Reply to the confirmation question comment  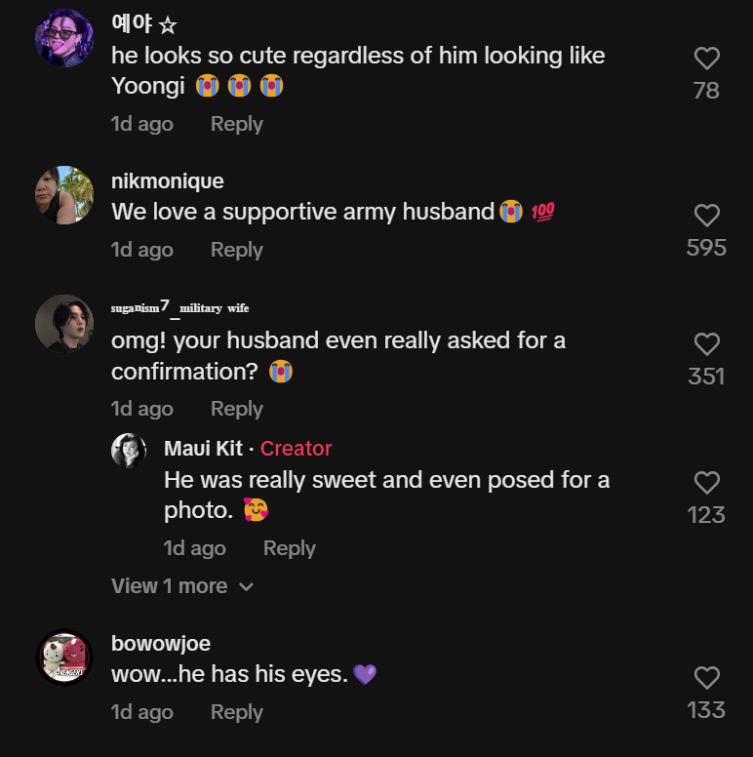click(237, 409)
